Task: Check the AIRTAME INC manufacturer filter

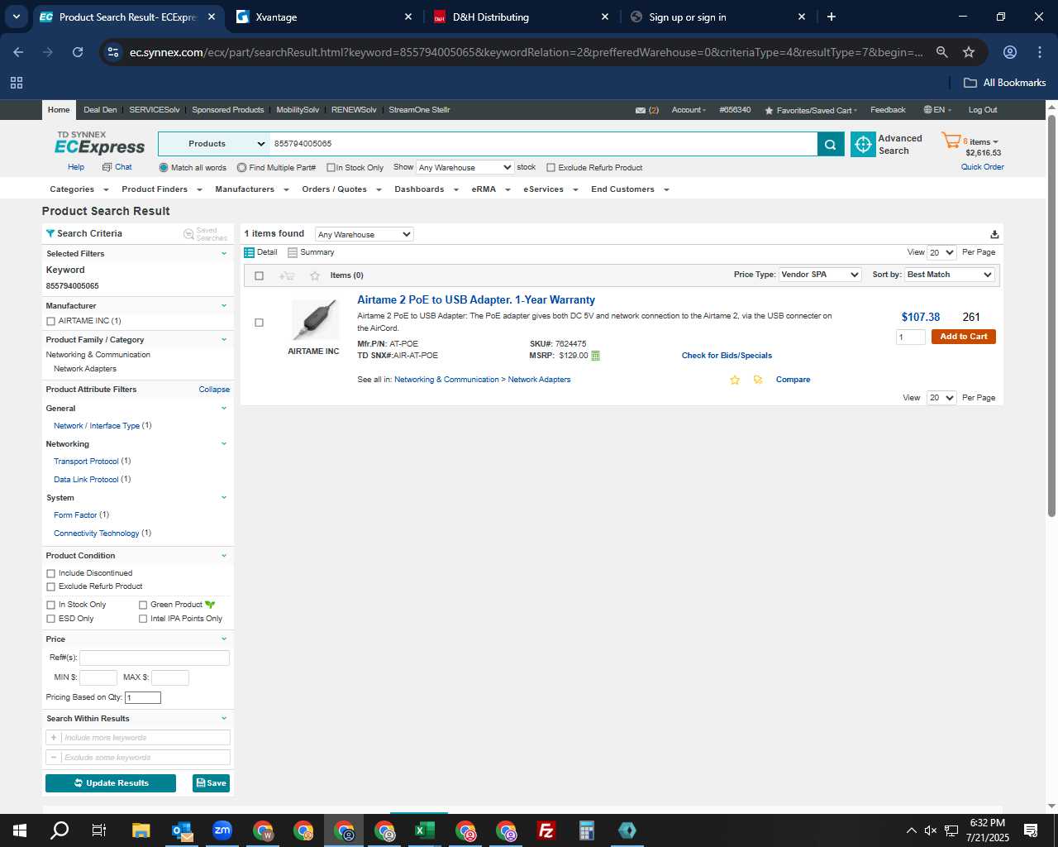Action: (51, 321)
